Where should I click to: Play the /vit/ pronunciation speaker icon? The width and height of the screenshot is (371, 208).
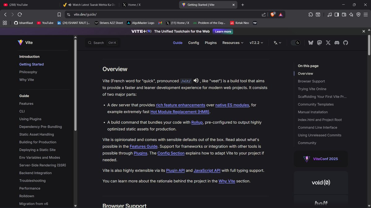196,81
